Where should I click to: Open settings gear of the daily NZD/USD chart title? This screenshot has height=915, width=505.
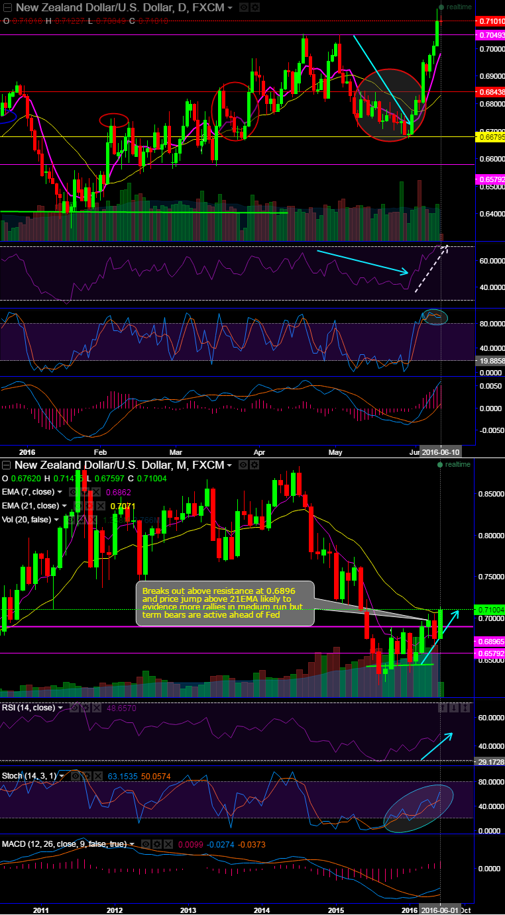coord(255,8)
